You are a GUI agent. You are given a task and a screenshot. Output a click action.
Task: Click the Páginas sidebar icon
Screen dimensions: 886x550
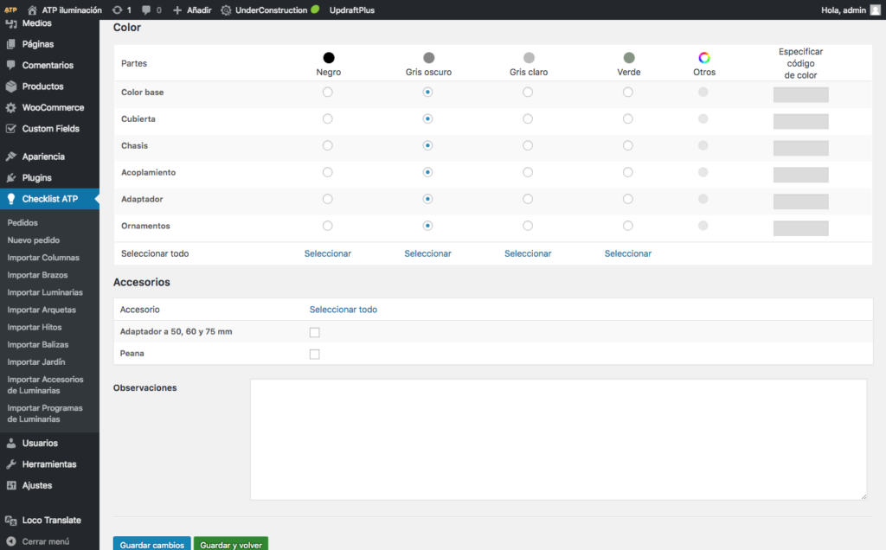pos(10,44)
